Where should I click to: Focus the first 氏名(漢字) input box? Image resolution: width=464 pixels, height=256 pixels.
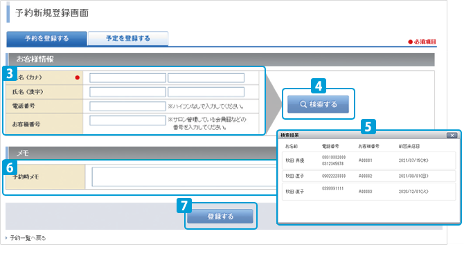(127, 92)
